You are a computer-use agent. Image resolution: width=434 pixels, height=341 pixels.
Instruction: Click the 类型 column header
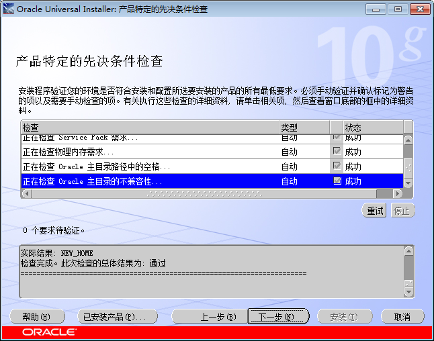coord(304,128)
